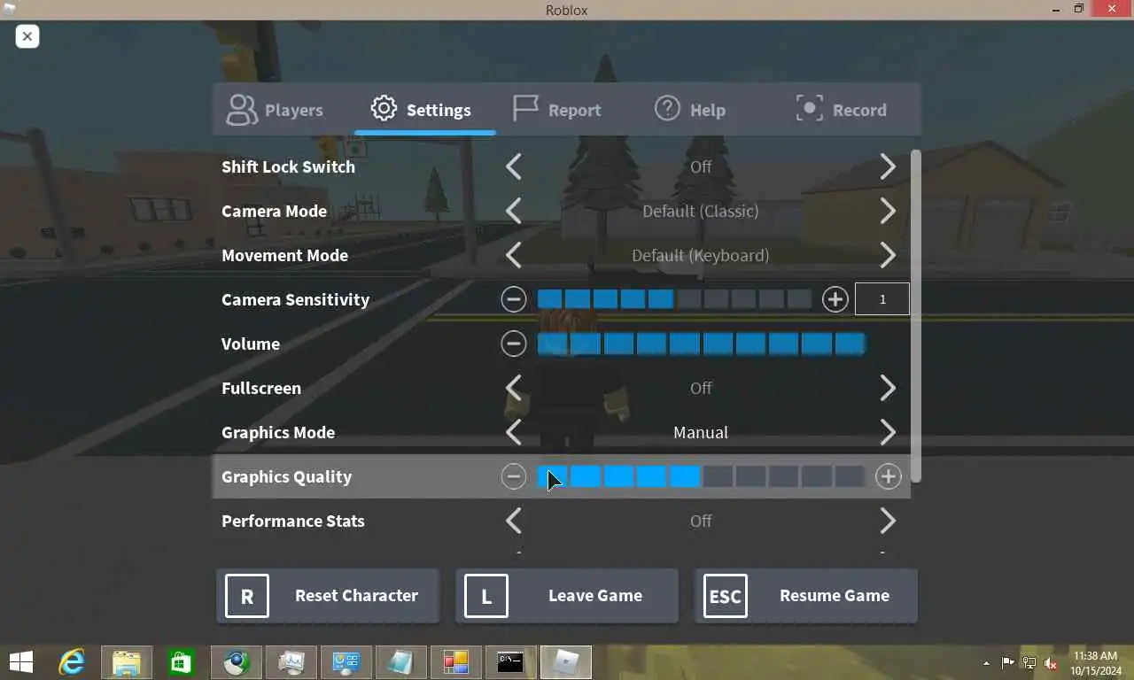Viewport: 1134px width, 680px height.
Task: Click the previous arrow for Shift Lock Switch
Action: [514, 166]
